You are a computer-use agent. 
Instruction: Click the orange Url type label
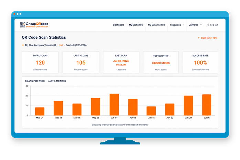61,45
